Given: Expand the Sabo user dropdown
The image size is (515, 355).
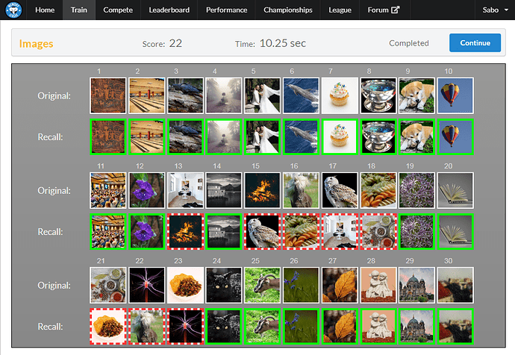Looking at the screenshot, I should point(495,10).
